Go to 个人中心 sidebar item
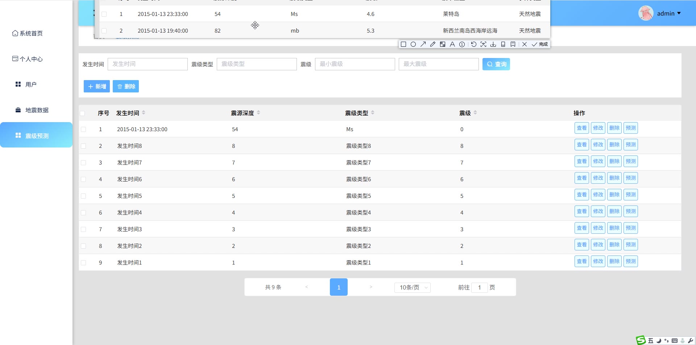The width and height of the screenshot is (696, 345). (x=31, y=59)
